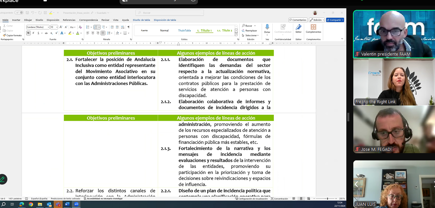Open the change case Aa dropdown

point(73,27)
